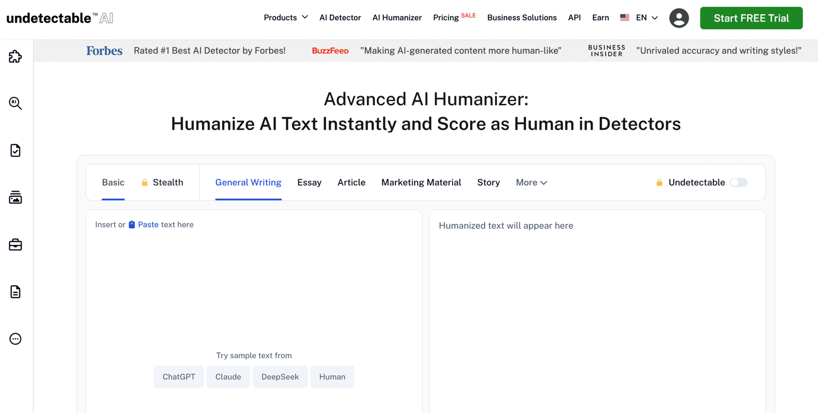Click the BuzzFeed logo
This screenshot has width=818, height=413.
(330, 51)
